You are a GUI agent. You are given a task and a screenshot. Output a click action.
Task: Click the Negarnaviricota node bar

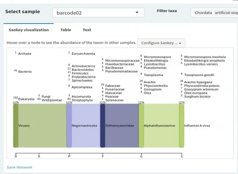point(69,126)
